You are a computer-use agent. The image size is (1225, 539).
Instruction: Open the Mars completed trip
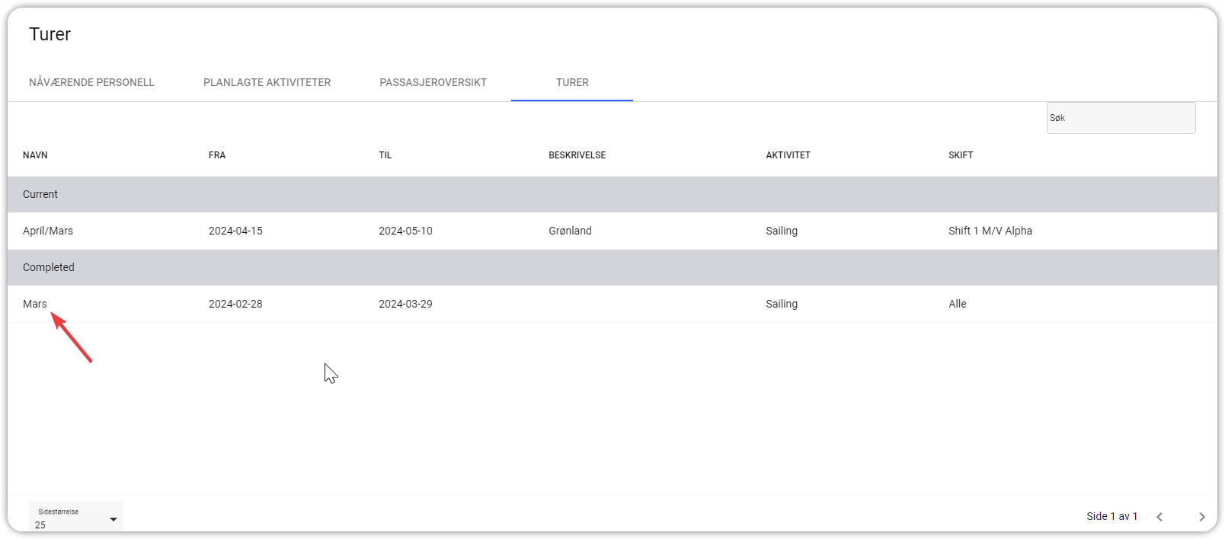tap(35, 304)
